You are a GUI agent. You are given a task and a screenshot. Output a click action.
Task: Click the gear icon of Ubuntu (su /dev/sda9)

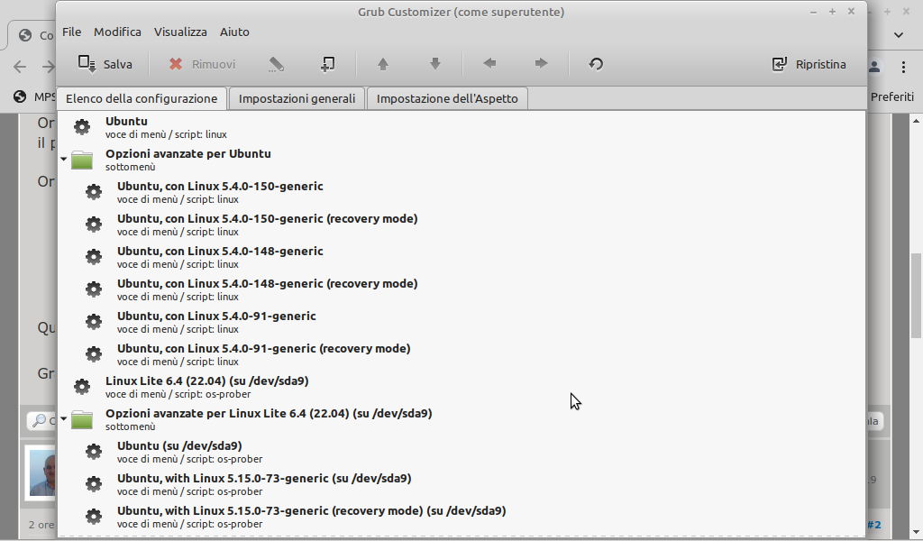(x=94, y=452)
